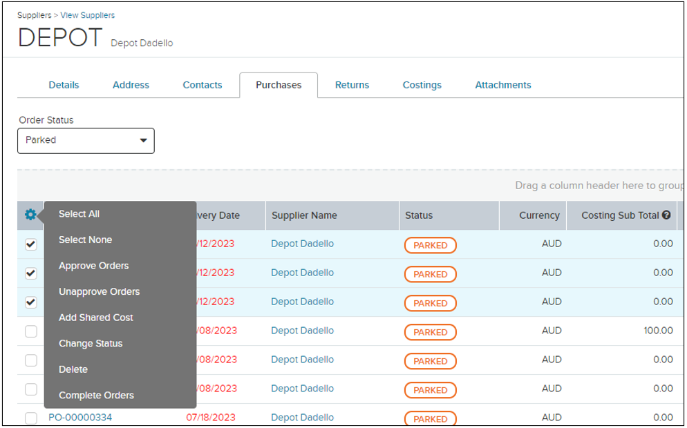Check the box for the 100.00 order row
The height and width of the screenshot is (428, 687).
(x=30, y=331)
